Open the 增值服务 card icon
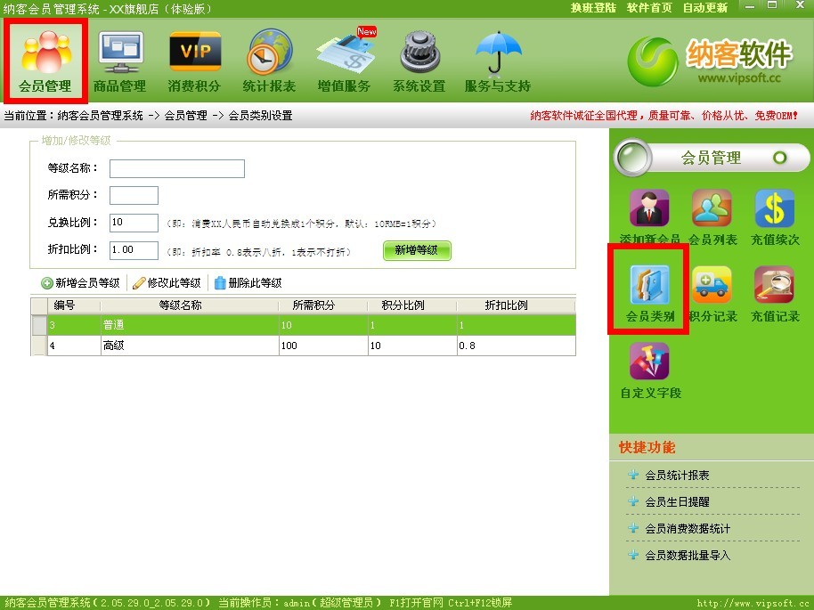 (344, 61)
